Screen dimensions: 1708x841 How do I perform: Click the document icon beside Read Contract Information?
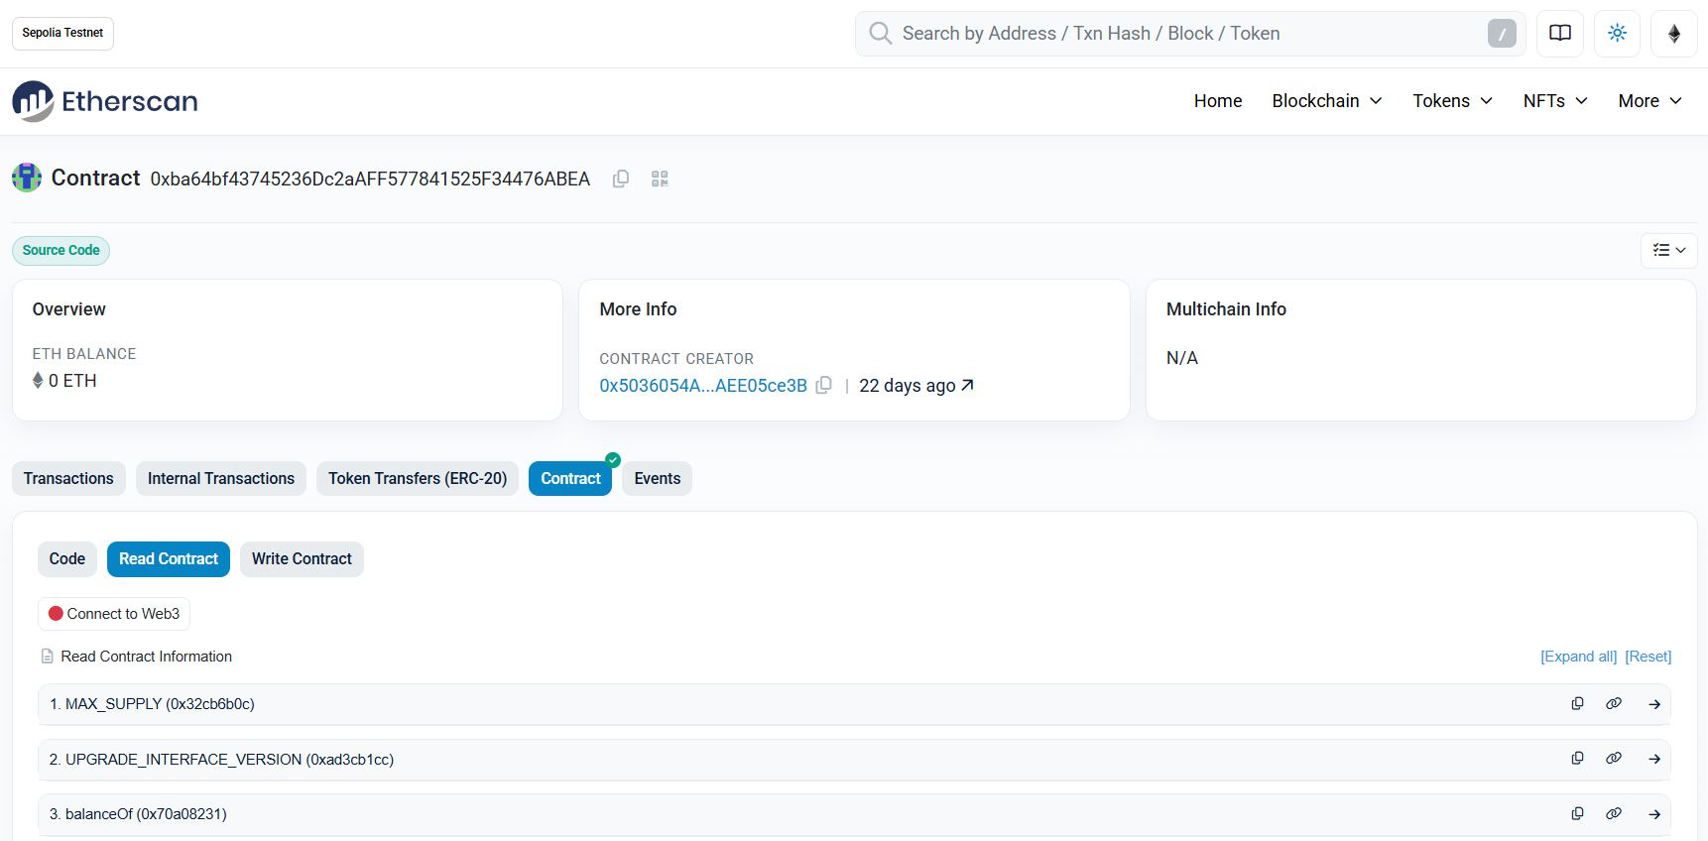[47, 657]
